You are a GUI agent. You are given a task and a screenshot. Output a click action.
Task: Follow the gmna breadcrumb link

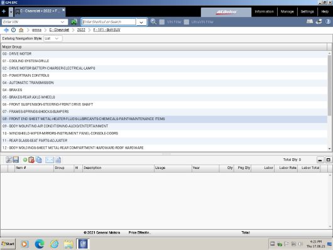tap(36, 30)
